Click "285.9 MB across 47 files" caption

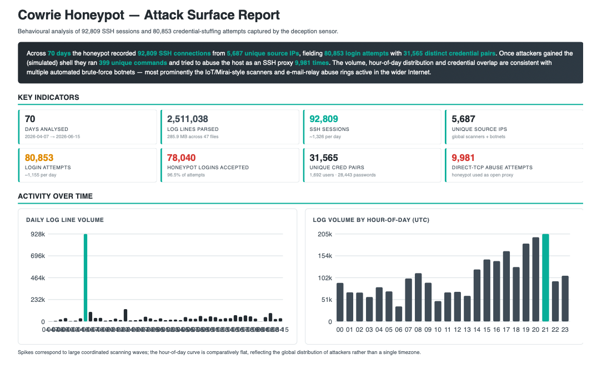tap(193, 137)
